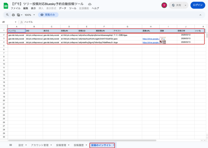This screenshot has width=208, height=148.
Task: Click the vertical scrollbar thumb
Action: [x=207, y=36]
